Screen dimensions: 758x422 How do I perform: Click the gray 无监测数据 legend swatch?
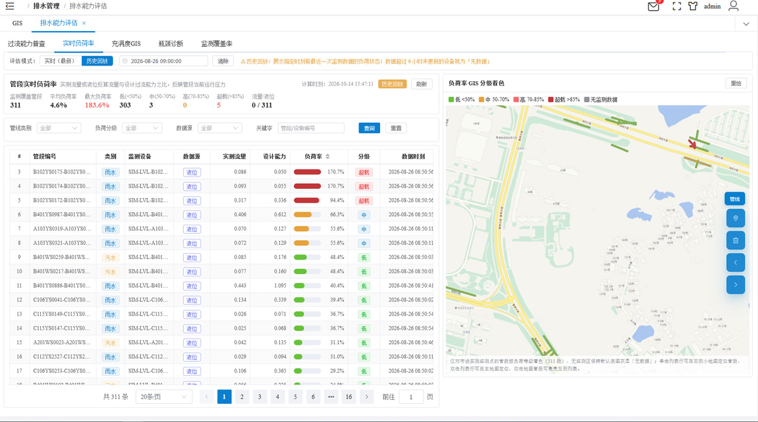[x=587, y=99]
